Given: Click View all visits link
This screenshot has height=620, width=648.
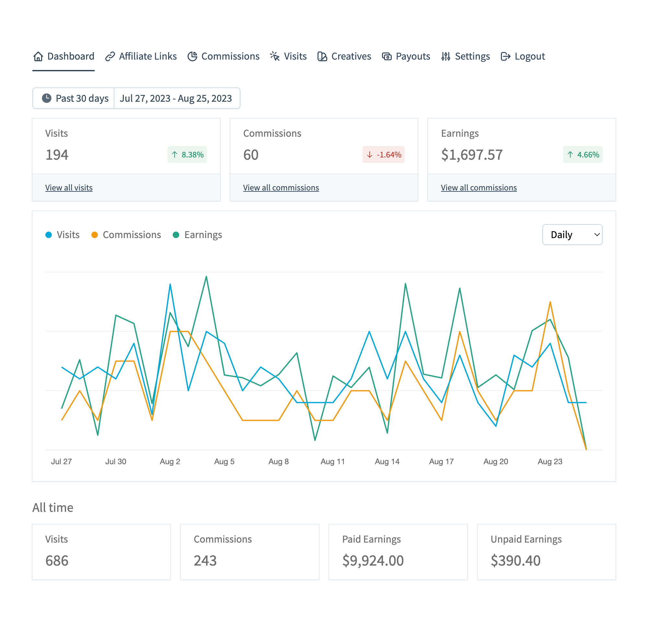Looking at the screenshot, I should point(68,187).
